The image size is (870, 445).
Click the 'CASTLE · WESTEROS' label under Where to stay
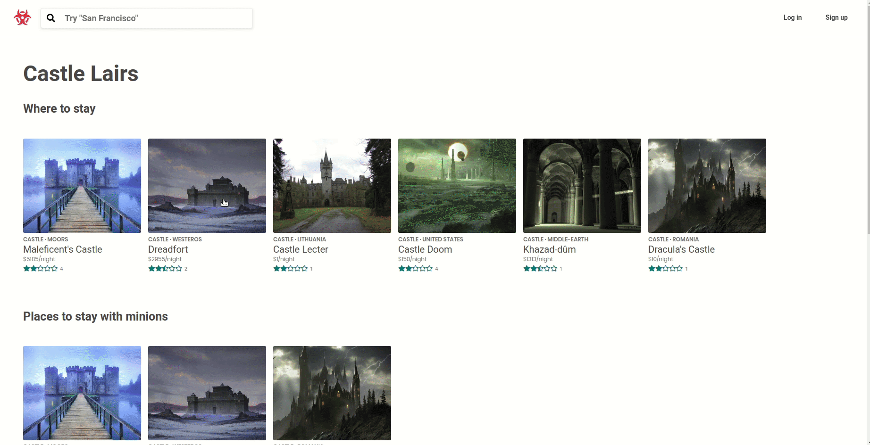(175, 239)
